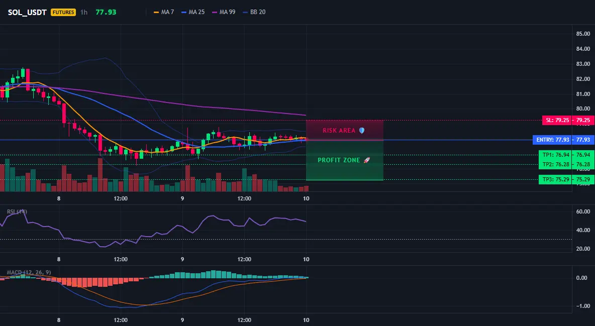Click the yellow FUTURES badge
Image resolution: width=595 pixels, height=326 pixels.
pos(63,12)
